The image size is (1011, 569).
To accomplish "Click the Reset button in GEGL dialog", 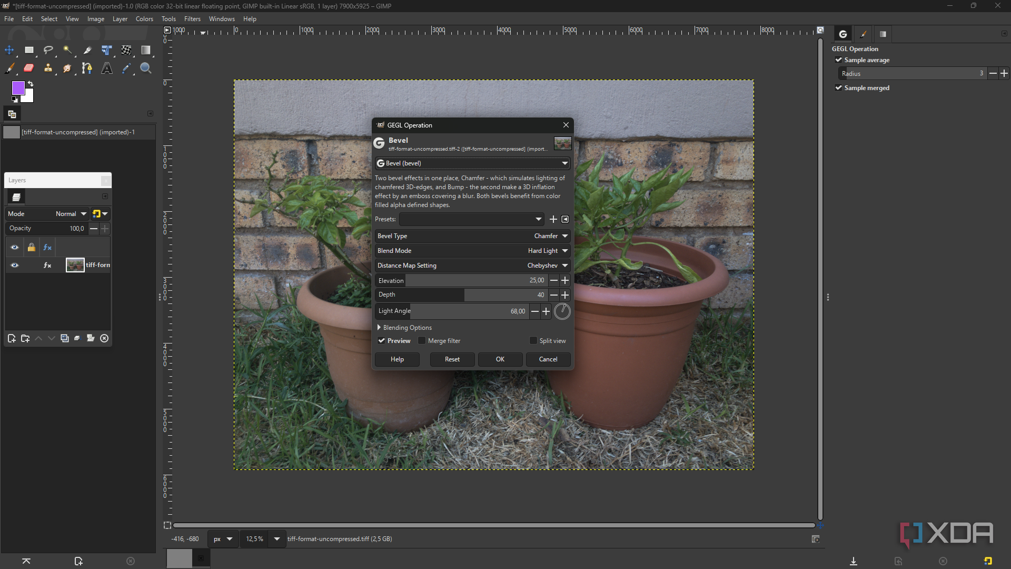I will click(x=452, y=359).
